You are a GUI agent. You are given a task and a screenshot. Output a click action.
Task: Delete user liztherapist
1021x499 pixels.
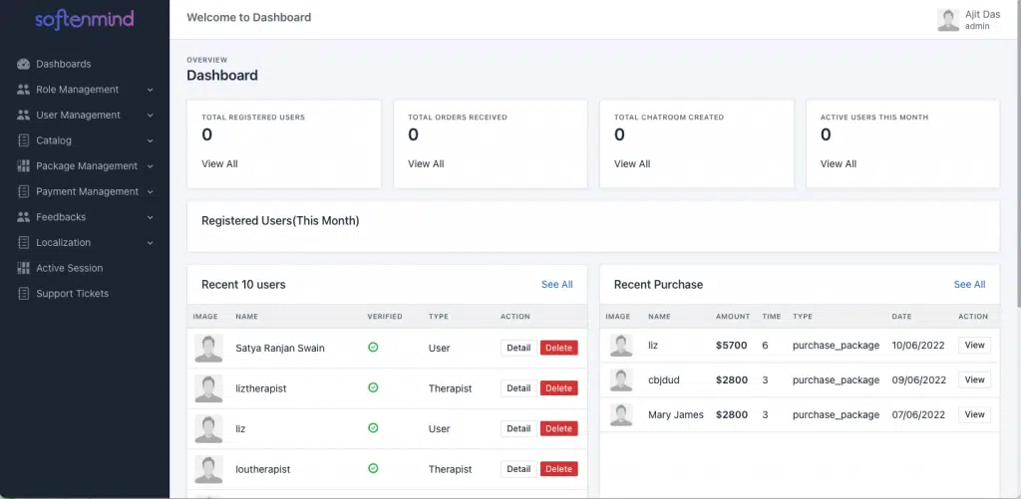(558, 387)
